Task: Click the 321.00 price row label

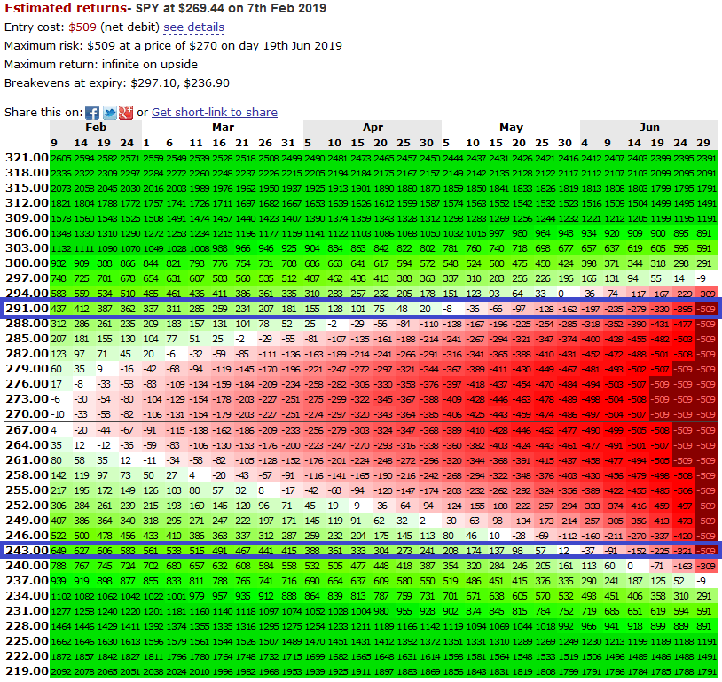Action: pos(27,158)
